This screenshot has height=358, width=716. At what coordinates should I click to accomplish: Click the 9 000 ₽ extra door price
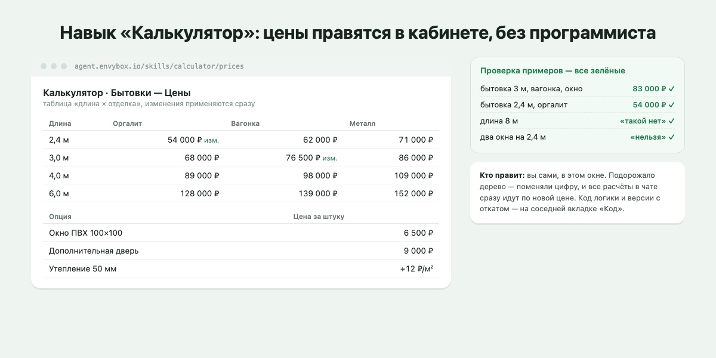click(418, 251)
